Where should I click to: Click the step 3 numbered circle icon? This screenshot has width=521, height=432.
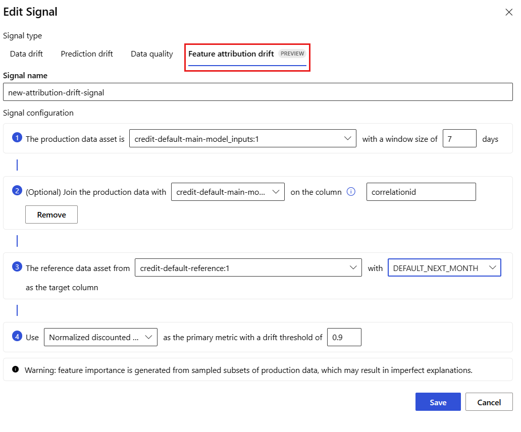tap(17, 267)
